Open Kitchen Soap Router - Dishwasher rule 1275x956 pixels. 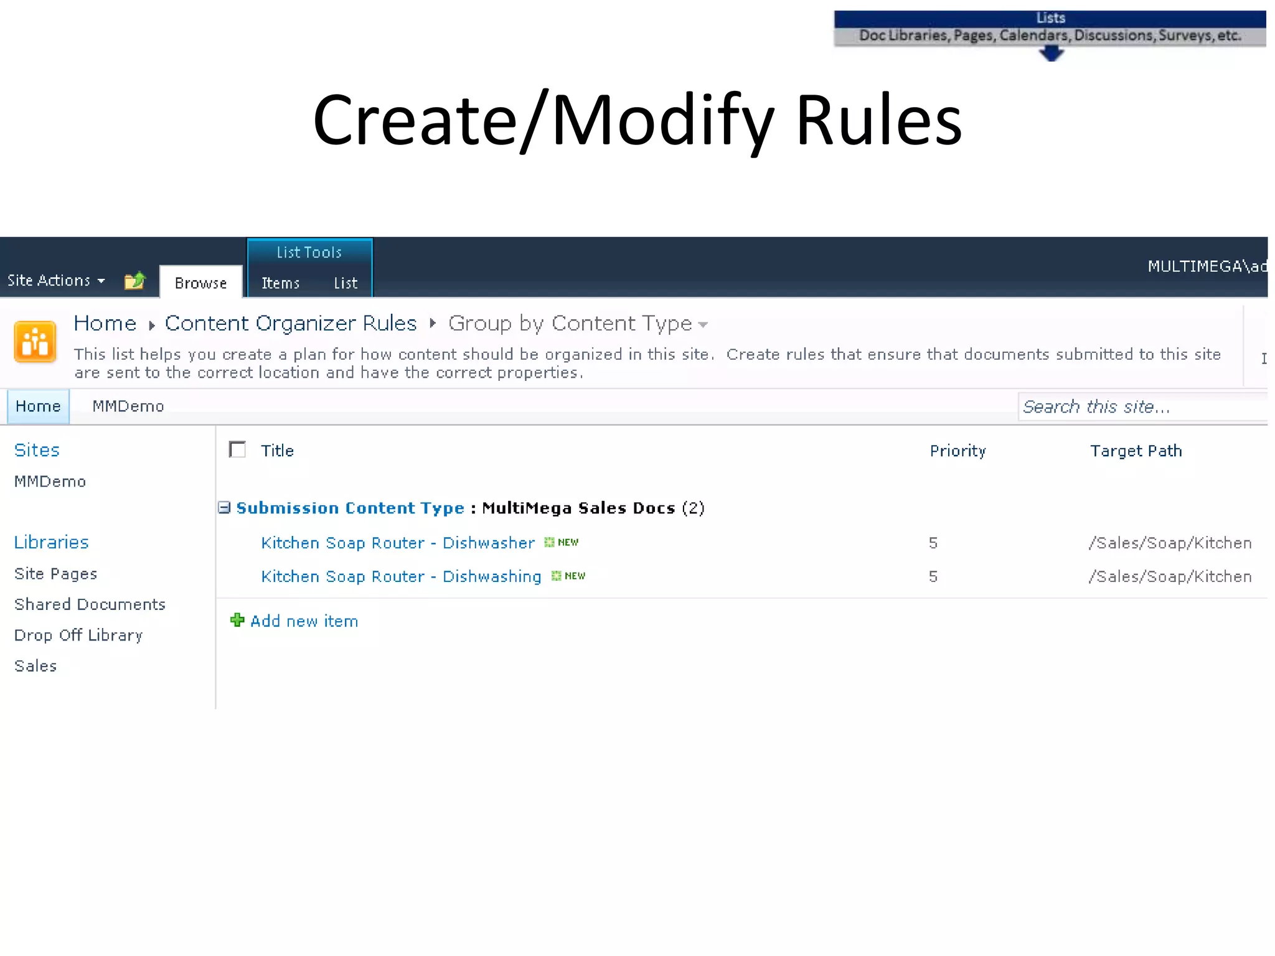click(x=398, y=543)
